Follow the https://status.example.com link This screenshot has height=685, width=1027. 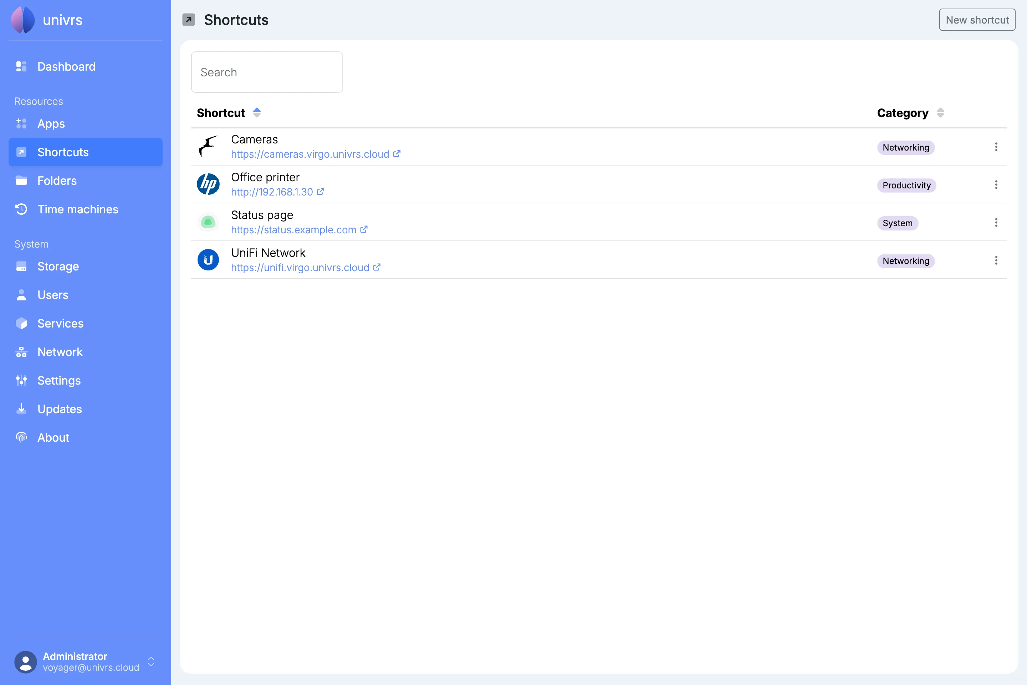coord(294,230)
